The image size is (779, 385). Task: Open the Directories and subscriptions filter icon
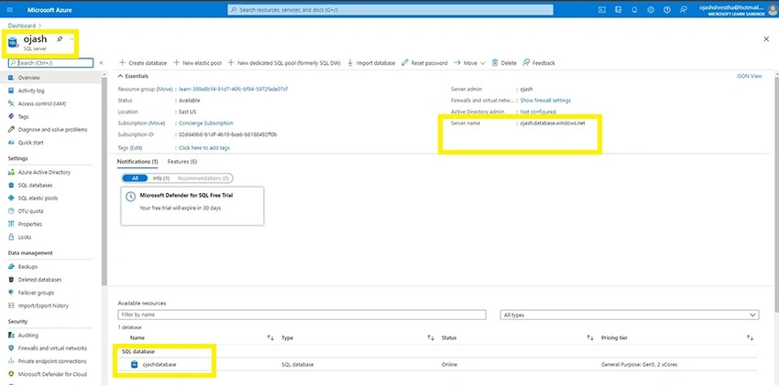coord(618,9)
